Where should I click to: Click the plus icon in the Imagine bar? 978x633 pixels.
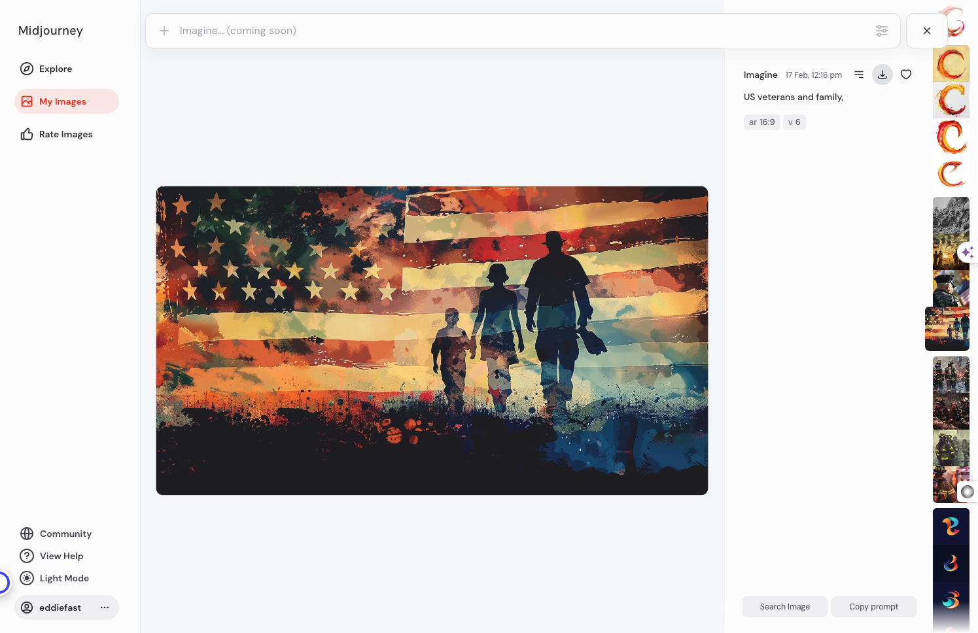pos(164,31)
